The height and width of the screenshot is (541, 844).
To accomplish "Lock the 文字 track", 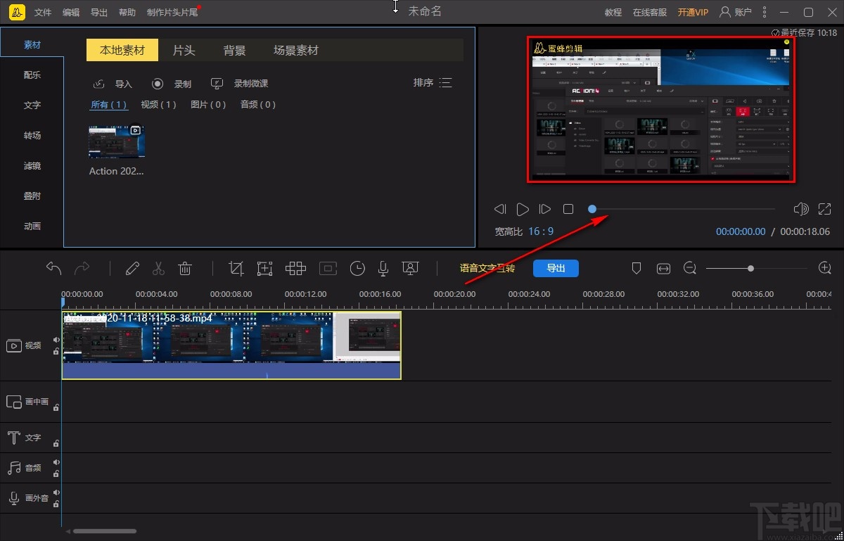I will tap(56, 443).
